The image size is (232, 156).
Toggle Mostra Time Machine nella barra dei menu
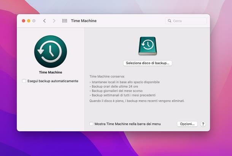pyautogui.click(x=91, y=124)
